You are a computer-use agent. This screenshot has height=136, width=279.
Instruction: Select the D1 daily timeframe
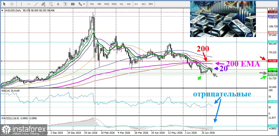click(x=136, y=4)
